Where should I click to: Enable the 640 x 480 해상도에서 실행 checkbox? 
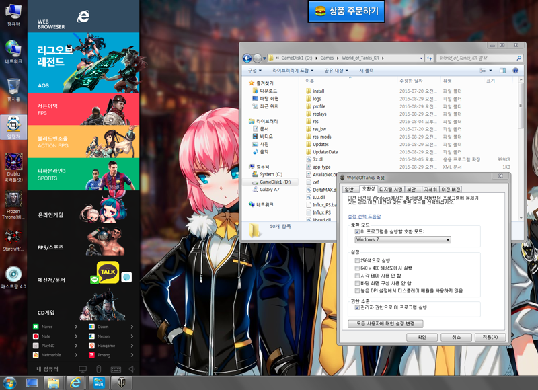[x=357, y=268]
